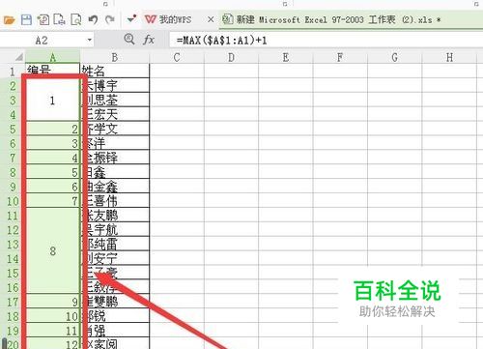483x349 pixels.
Task: Click the 姓名 header cell
Action: coord(115,71)
